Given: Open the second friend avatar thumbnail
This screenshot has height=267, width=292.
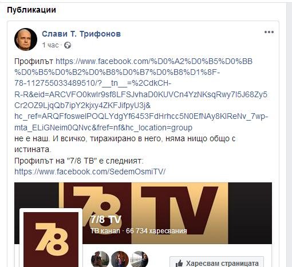Looking at the screenshot, I should [x=120, y=259].
